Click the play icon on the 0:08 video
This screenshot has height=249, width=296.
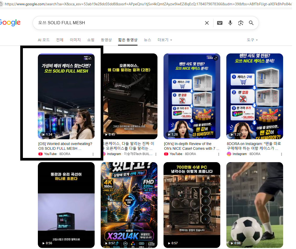pos(232,243)
